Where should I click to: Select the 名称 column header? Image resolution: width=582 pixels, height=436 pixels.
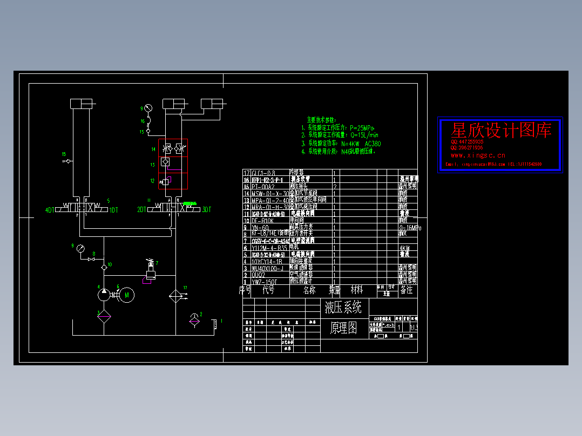[x=309, y=290]
